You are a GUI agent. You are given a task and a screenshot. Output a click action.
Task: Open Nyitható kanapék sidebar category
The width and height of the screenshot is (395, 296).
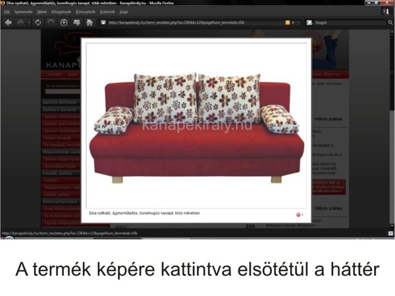click(x=61, y=110)
